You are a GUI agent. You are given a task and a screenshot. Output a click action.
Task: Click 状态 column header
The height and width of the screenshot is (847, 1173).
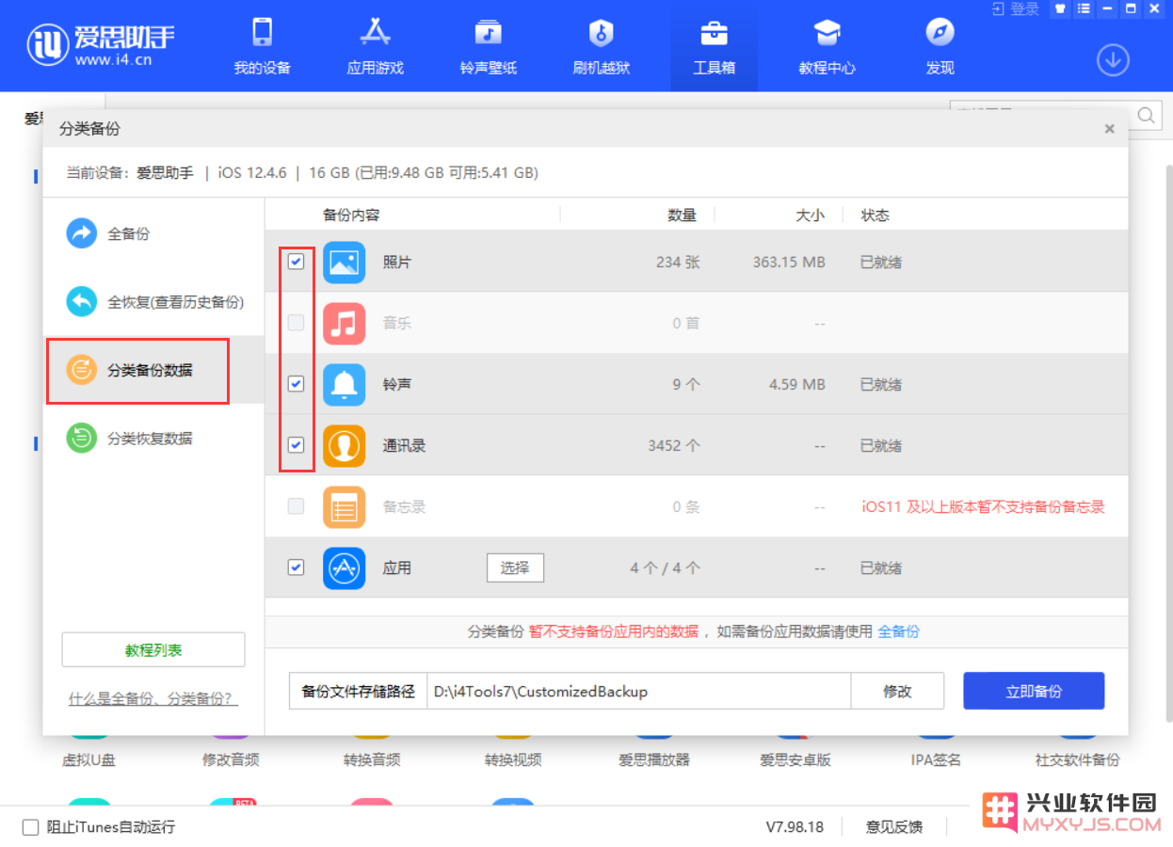876,215
